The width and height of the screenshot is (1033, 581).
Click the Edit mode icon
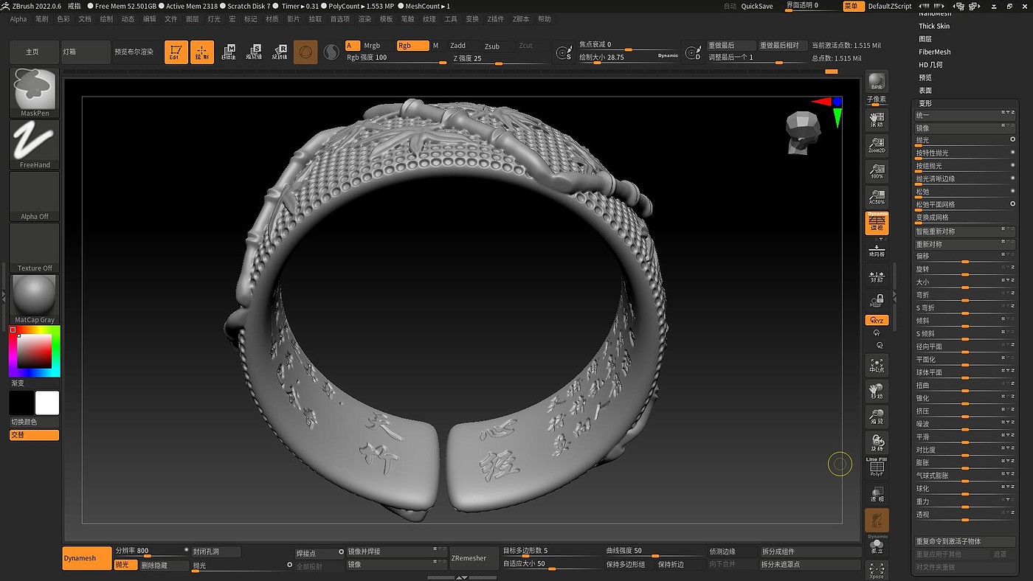176,52
